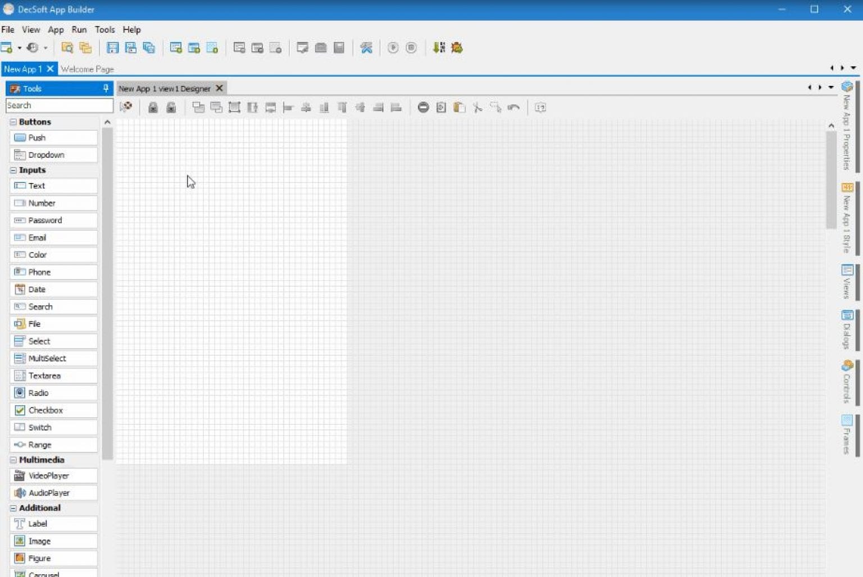Viewport: 863px width, 577px height.
Task: Collapse the Buttons section in Tools panel
Action: tap(13, 122)
